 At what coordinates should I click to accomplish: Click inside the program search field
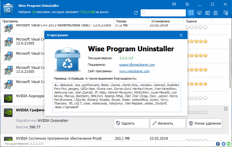tap(164, 13)
